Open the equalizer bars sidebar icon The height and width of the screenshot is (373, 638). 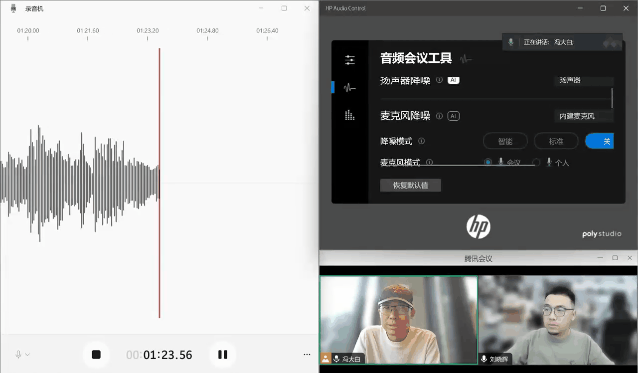click(350, 115)
